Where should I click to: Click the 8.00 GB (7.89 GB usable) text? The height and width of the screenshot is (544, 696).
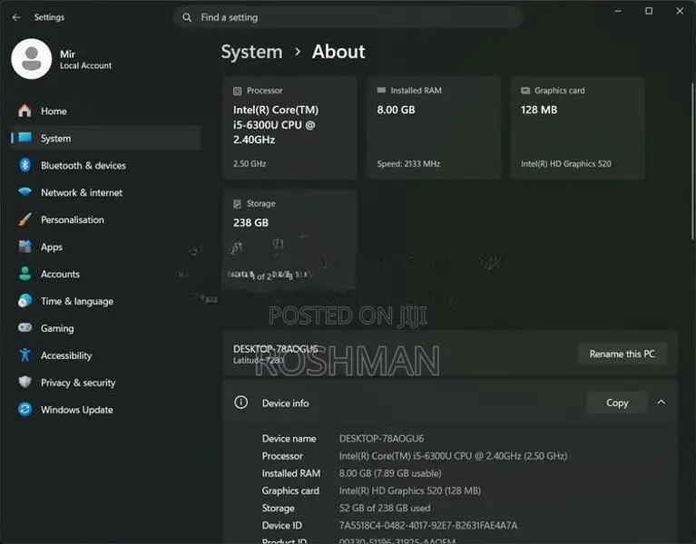(390, 473)
